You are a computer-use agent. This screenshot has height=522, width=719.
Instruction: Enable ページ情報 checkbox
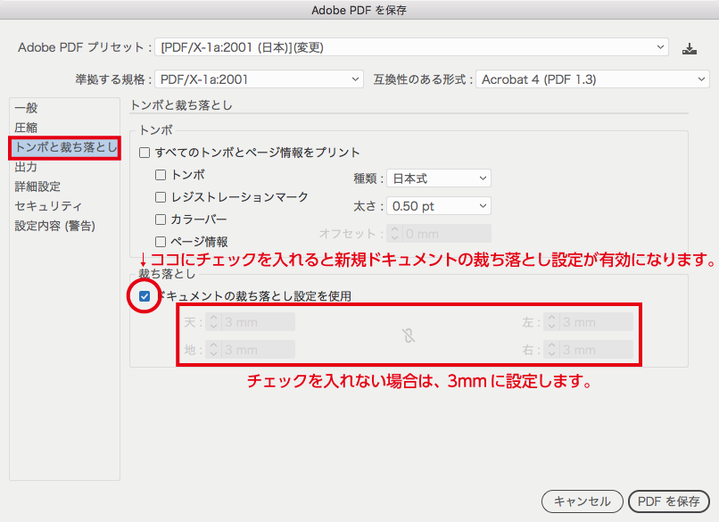point(161,242)
